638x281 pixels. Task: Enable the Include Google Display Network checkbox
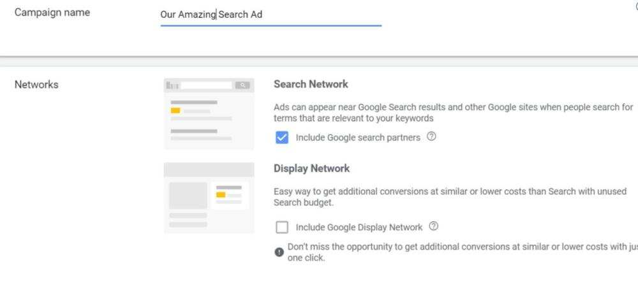[x=282, y=227]
